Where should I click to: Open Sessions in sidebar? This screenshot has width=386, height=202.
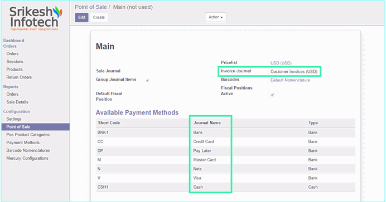tap(15, 62)
